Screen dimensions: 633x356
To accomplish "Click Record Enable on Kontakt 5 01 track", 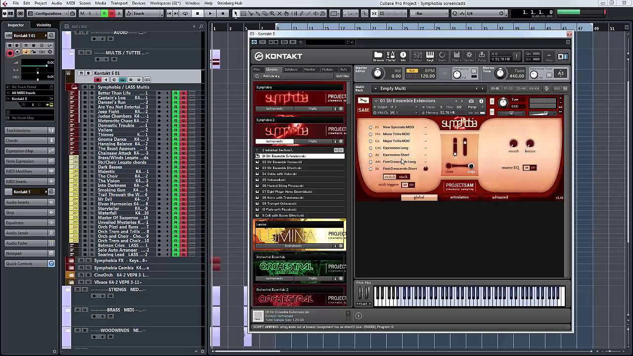I will [97, 80].
